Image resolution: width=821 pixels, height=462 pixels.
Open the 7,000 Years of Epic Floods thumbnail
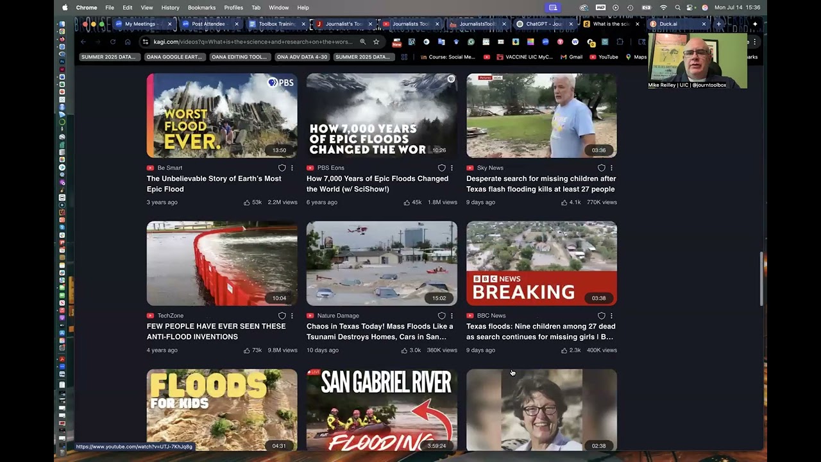(x=382, y=116)
